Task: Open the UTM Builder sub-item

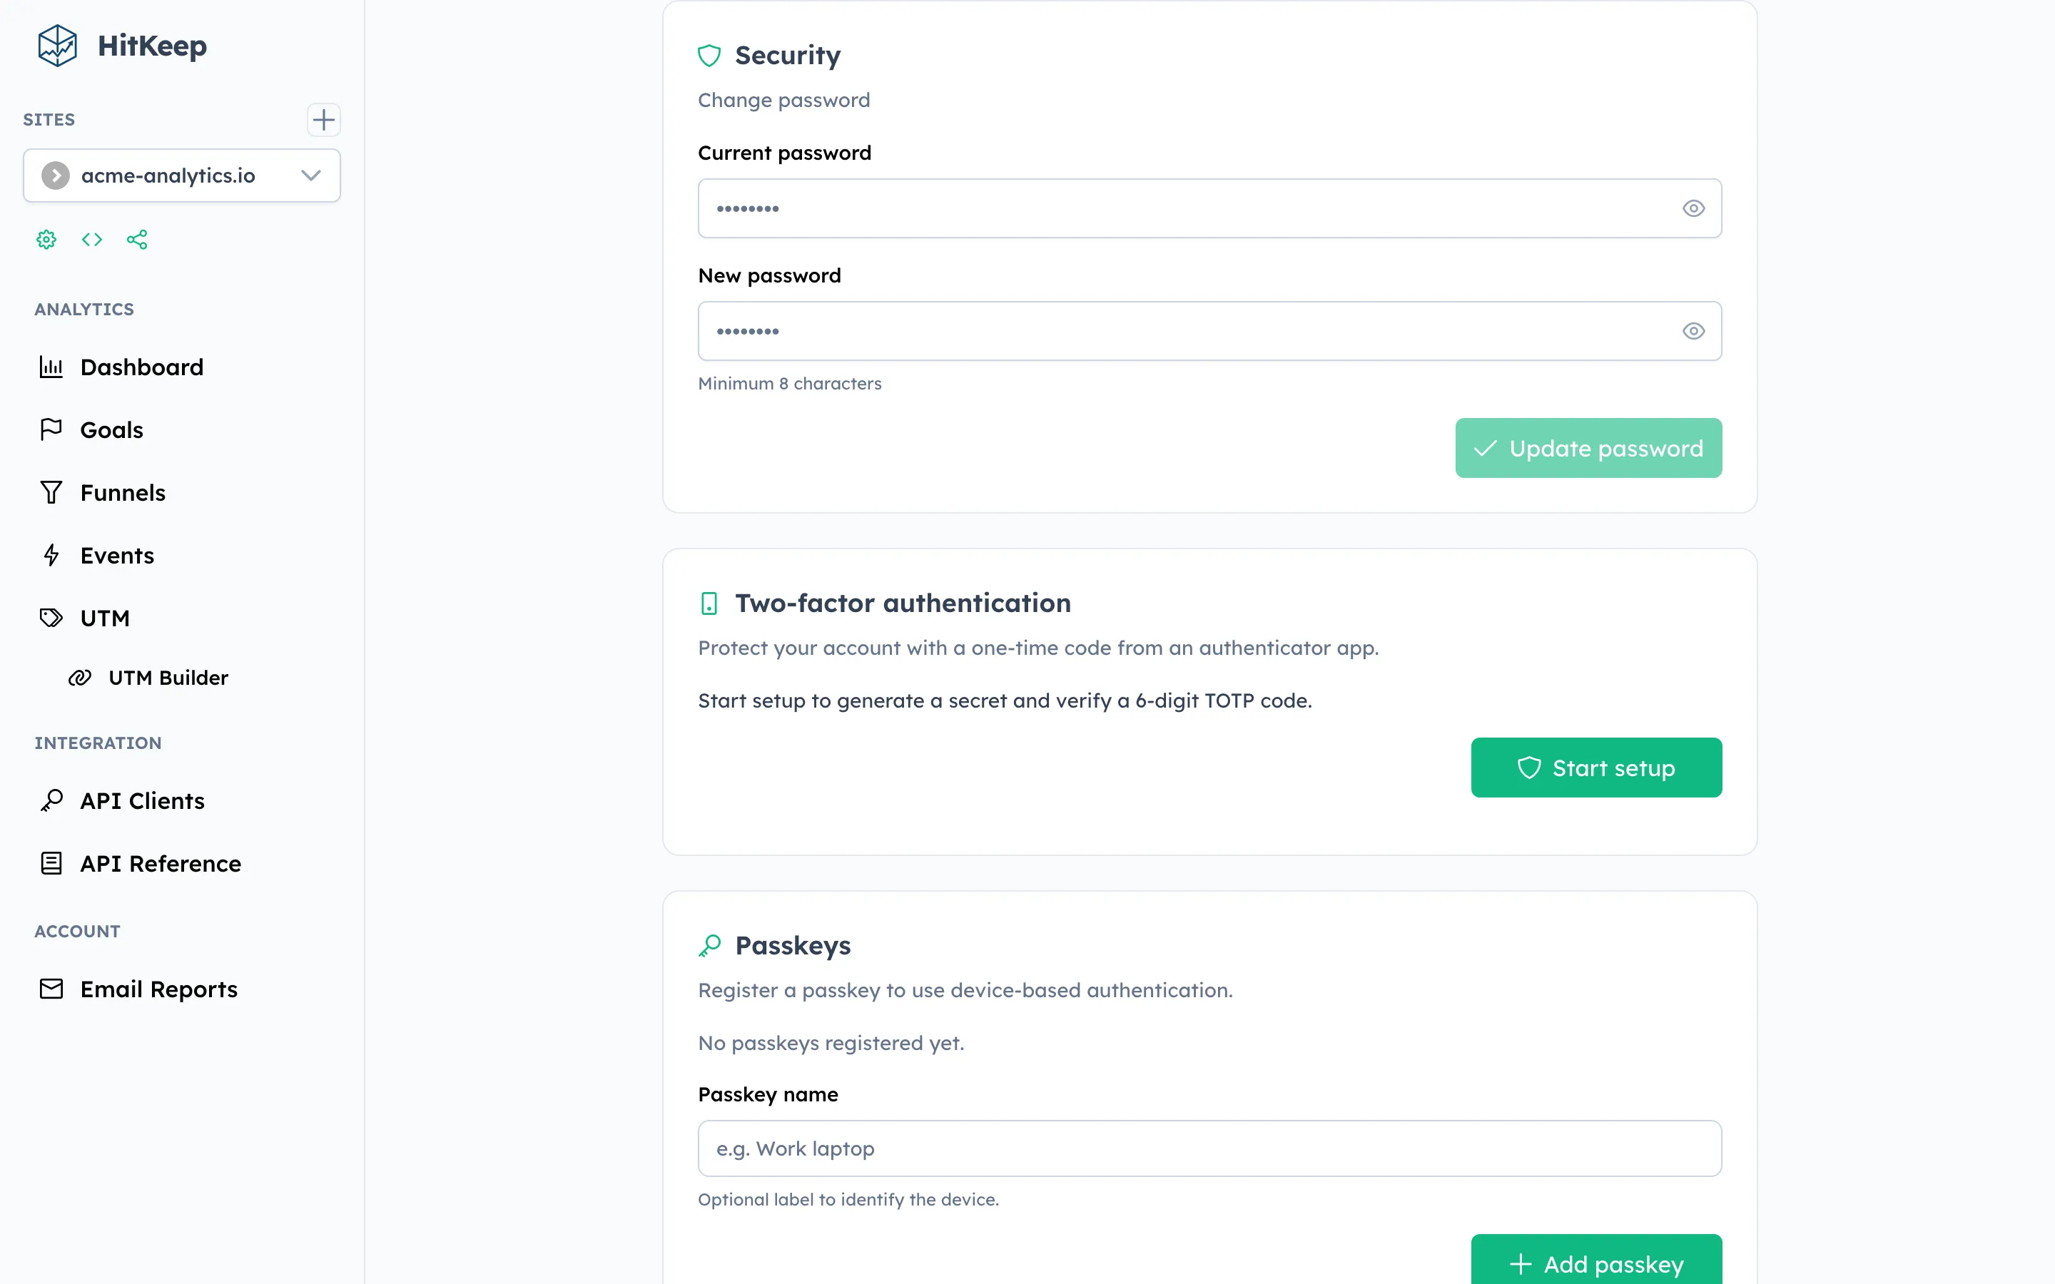Action: (x=167, y=677)
